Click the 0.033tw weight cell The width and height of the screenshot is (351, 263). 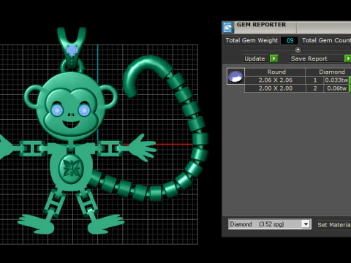point(336,80)
